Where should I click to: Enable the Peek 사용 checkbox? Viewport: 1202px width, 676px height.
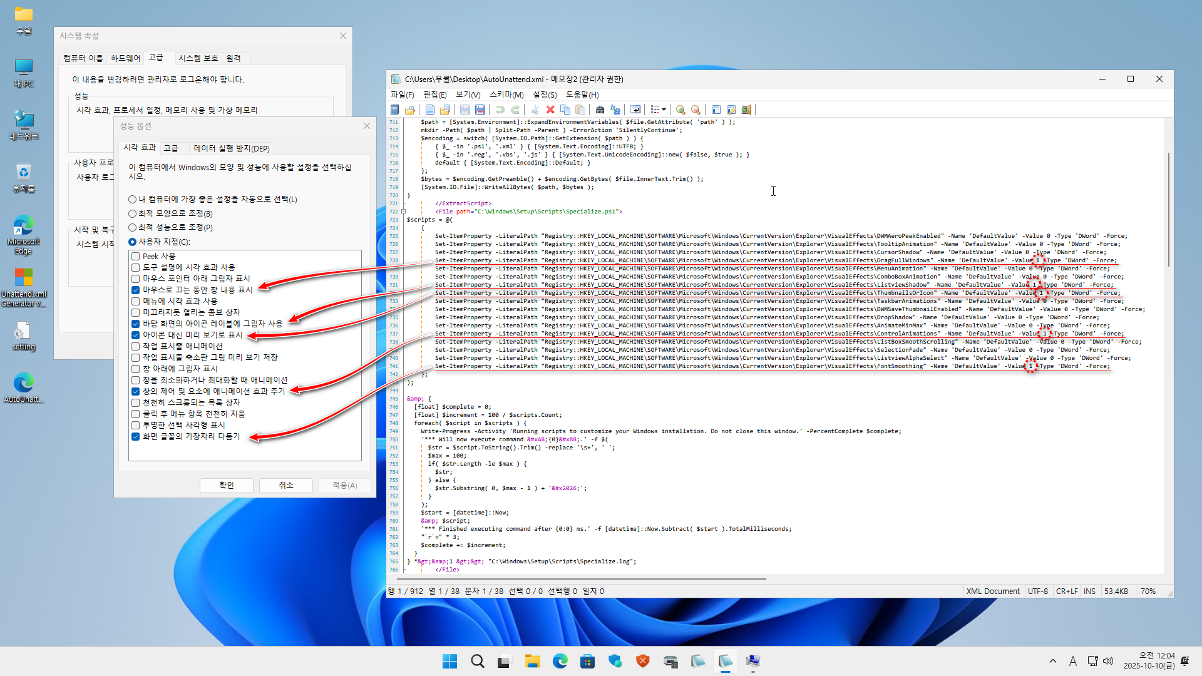click(x=135, y=256)
